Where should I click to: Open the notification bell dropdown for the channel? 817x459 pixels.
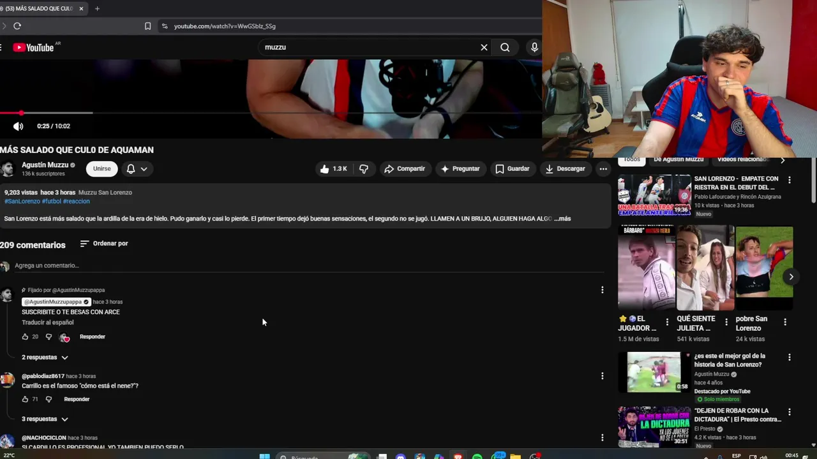point(137,169)
